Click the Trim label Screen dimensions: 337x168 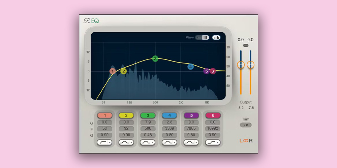click(246, 119)
